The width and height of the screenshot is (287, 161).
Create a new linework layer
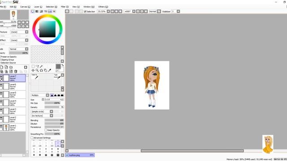(6, 67)
